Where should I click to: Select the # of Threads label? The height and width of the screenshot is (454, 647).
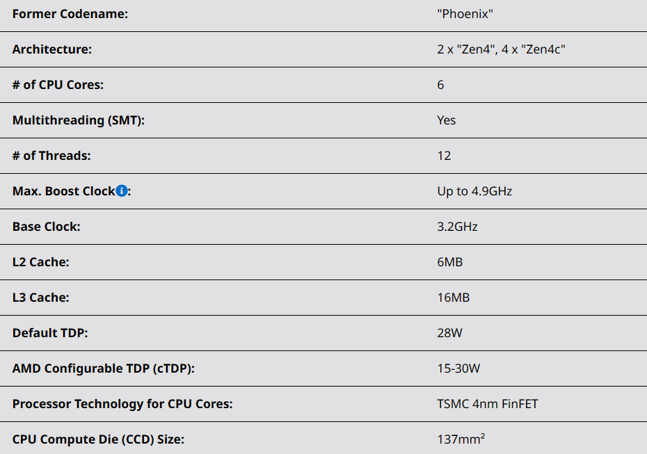point(51,156)
